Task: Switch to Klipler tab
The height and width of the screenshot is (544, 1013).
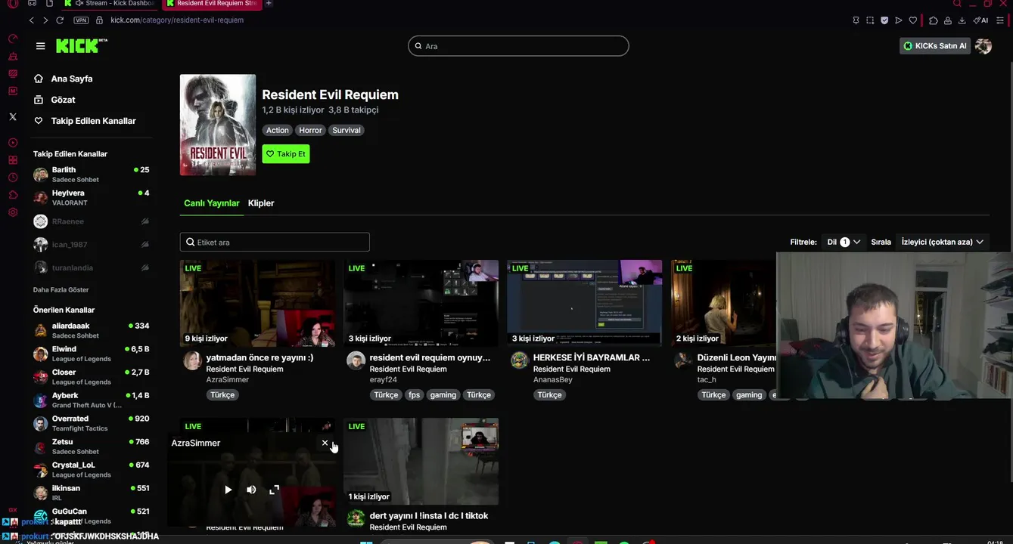Action: 261,203
